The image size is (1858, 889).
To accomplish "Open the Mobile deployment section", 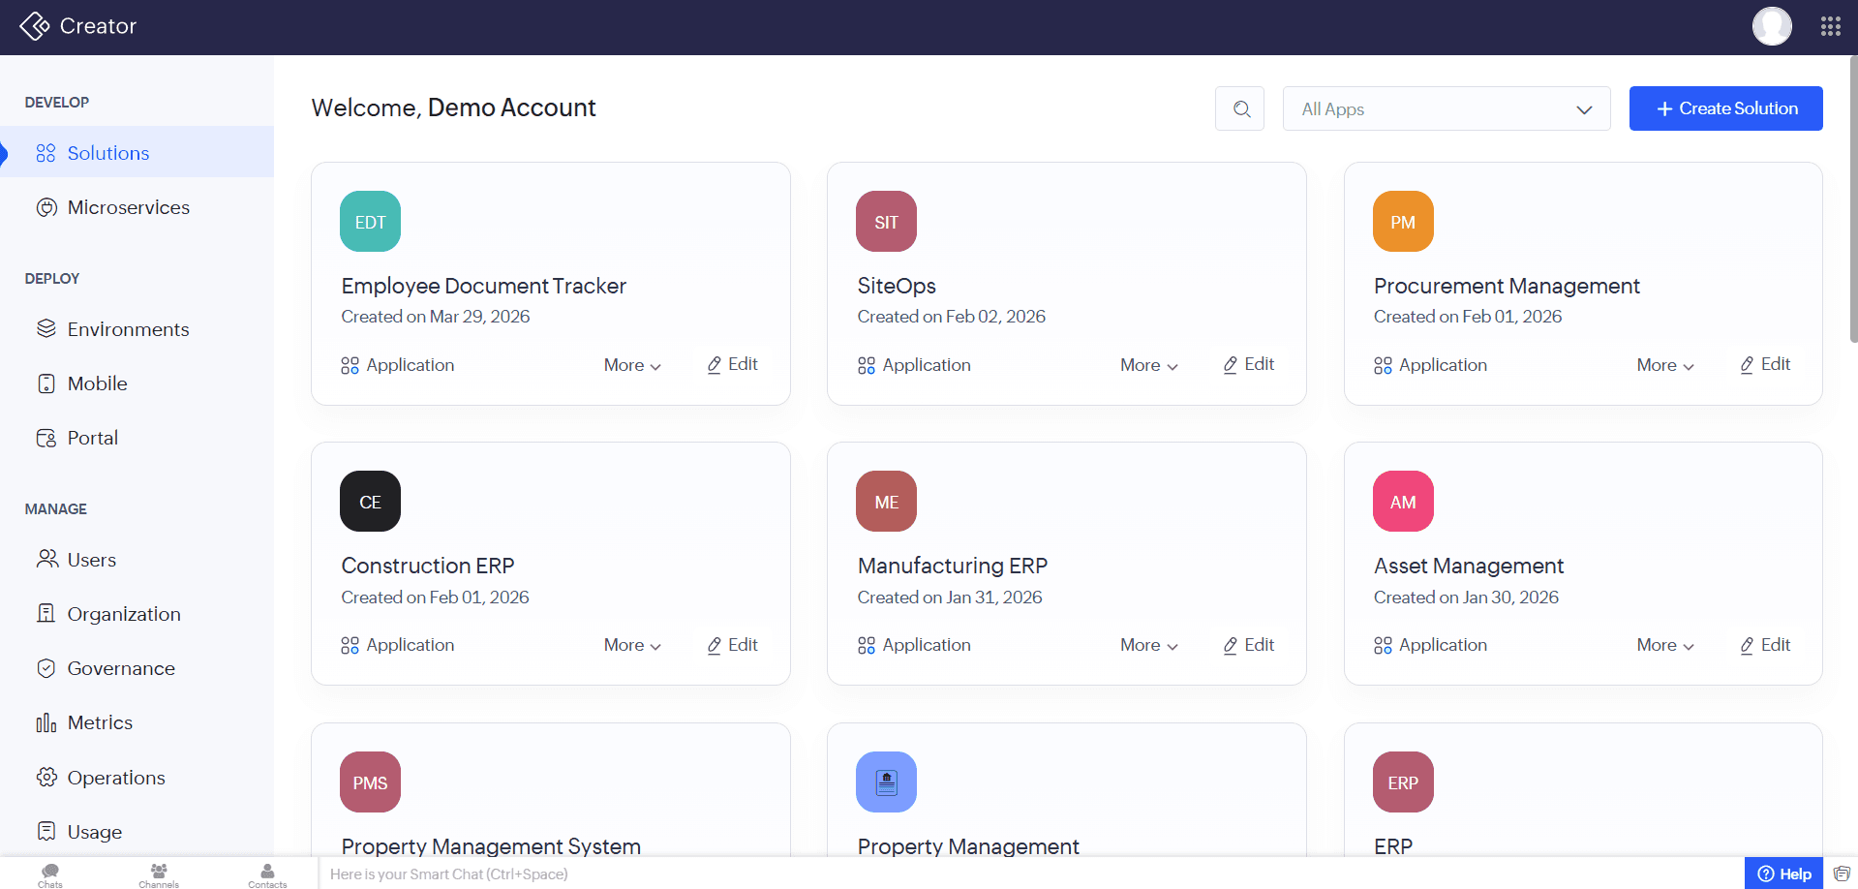I will click(97, 383).
